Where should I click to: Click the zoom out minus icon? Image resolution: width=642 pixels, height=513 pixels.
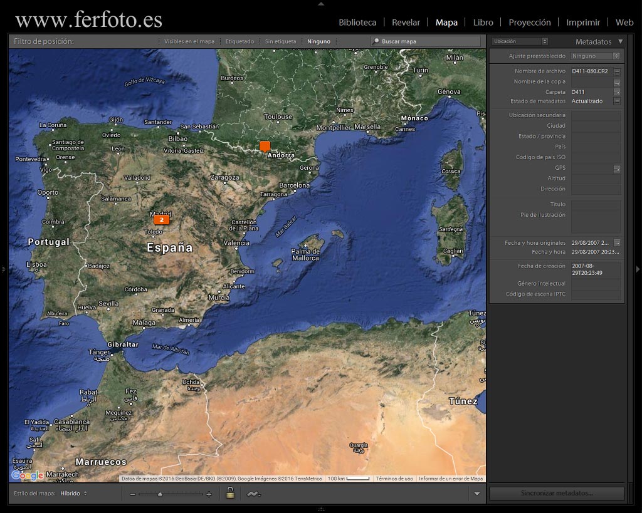tap(133, 494)
